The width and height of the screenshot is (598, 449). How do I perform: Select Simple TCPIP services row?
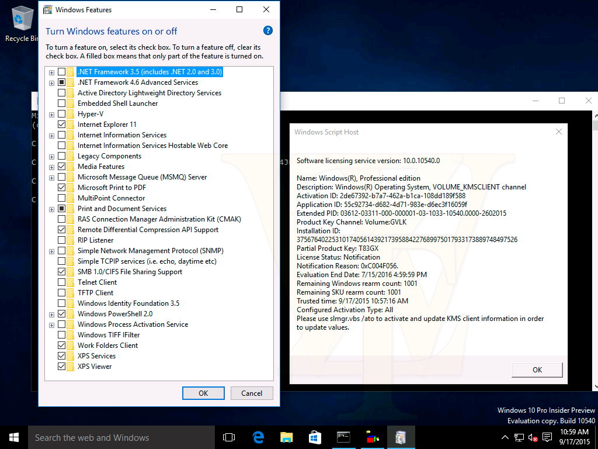point(147,261)
